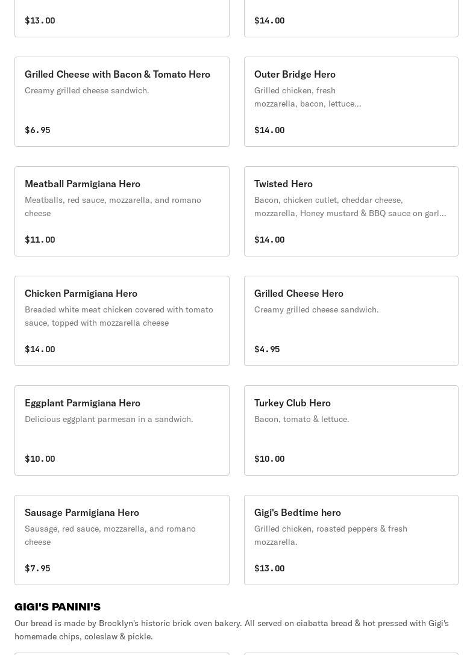Viewport: 473px width, 655px height.
Task: Click the $4.95 Grilled Cheese Hero price
Action: coord(267,349)
